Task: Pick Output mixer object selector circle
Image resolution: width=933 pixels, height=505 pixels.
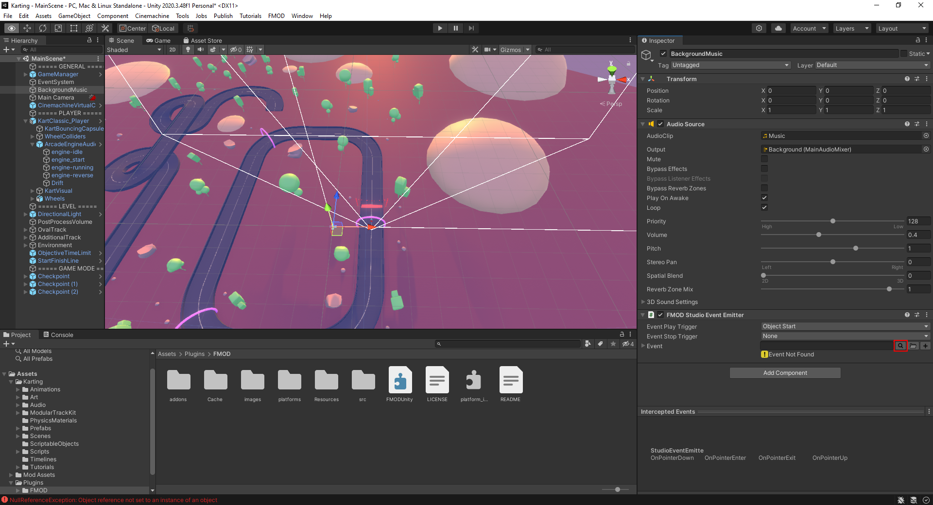Action: coord(926,150)
